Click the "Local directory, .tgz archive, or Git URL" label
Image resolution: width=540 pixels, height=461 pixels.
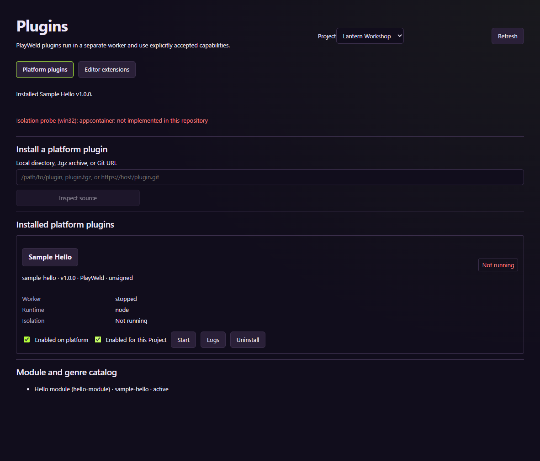[x=66, y=163]
